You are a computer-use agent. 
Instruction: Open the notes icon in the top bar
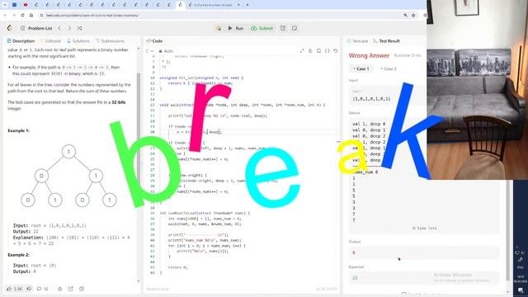[295, 28]
